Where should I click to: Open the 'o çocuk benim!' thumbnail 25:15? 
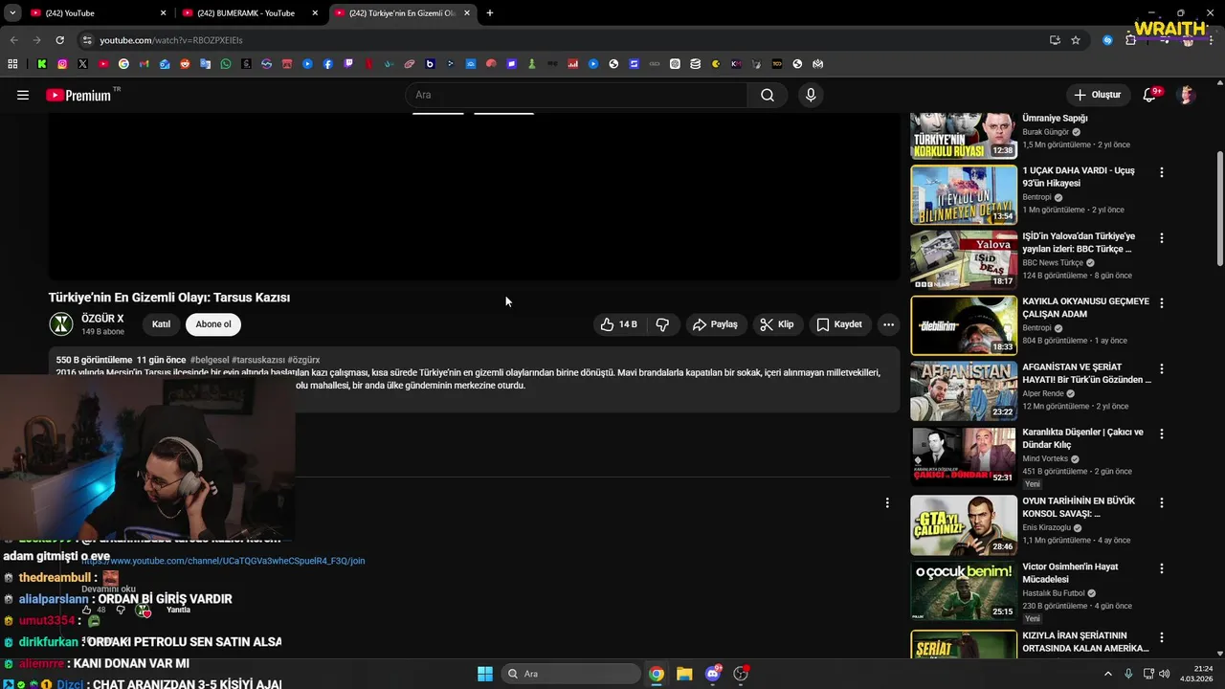tap(964, 590)
